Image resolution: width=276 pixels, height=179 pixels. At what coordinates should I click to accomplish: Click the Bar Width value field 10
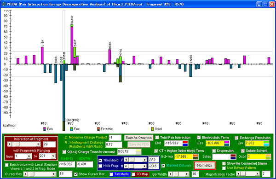(x=195, y=174)
